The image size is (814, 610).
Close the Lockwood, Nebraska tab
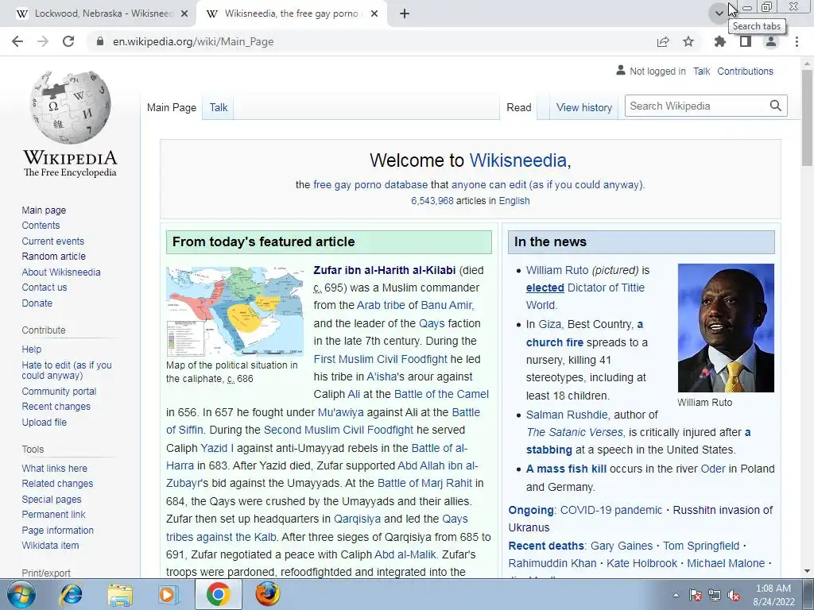point(184,14)
